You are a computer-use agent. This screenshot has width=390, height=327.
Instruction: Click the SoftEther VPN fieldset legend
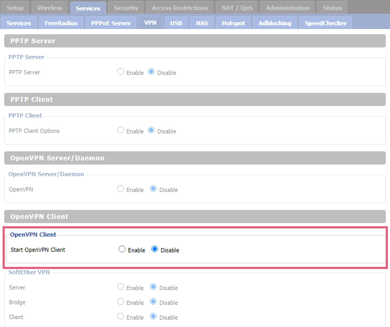29,272
